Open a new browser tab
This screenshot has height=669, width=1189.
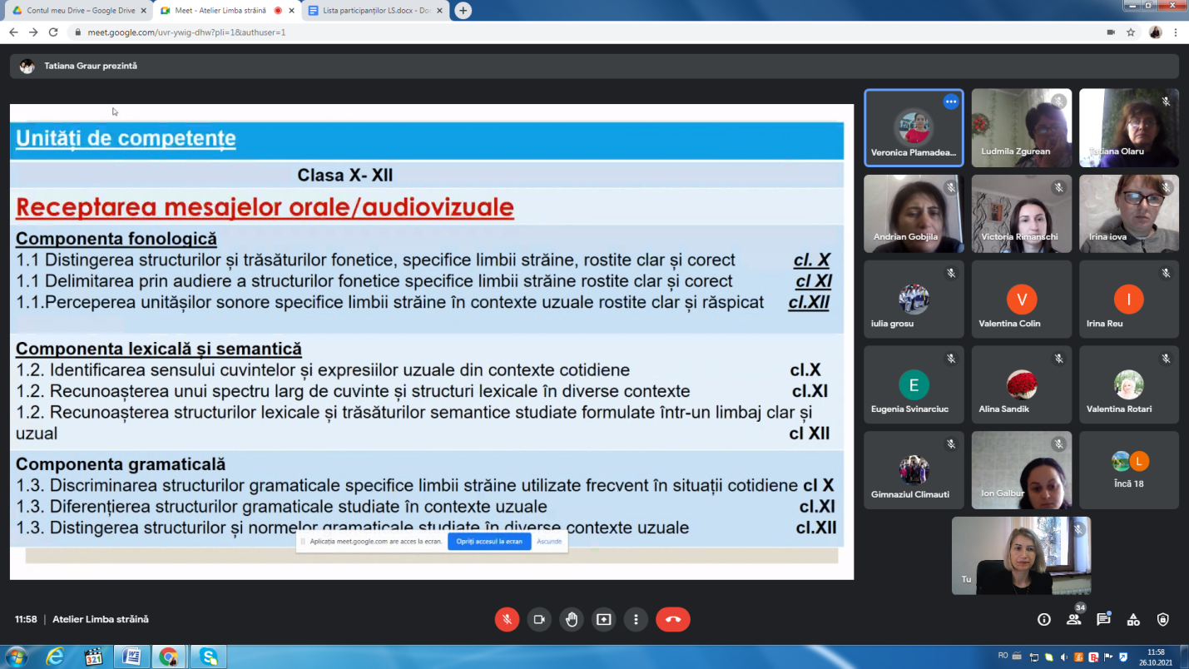pyautogui.click(x=463, y=11)
